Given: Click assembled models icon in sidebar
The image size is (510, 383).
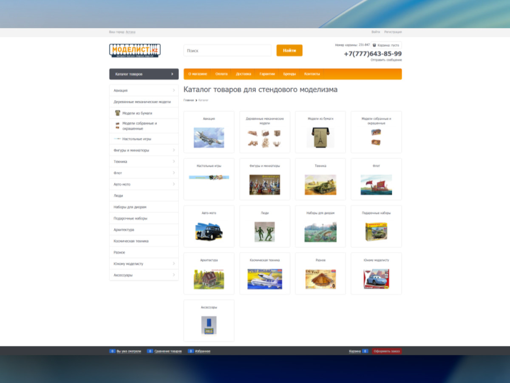Looking at the screenshot, I should [x=117, y=126].
